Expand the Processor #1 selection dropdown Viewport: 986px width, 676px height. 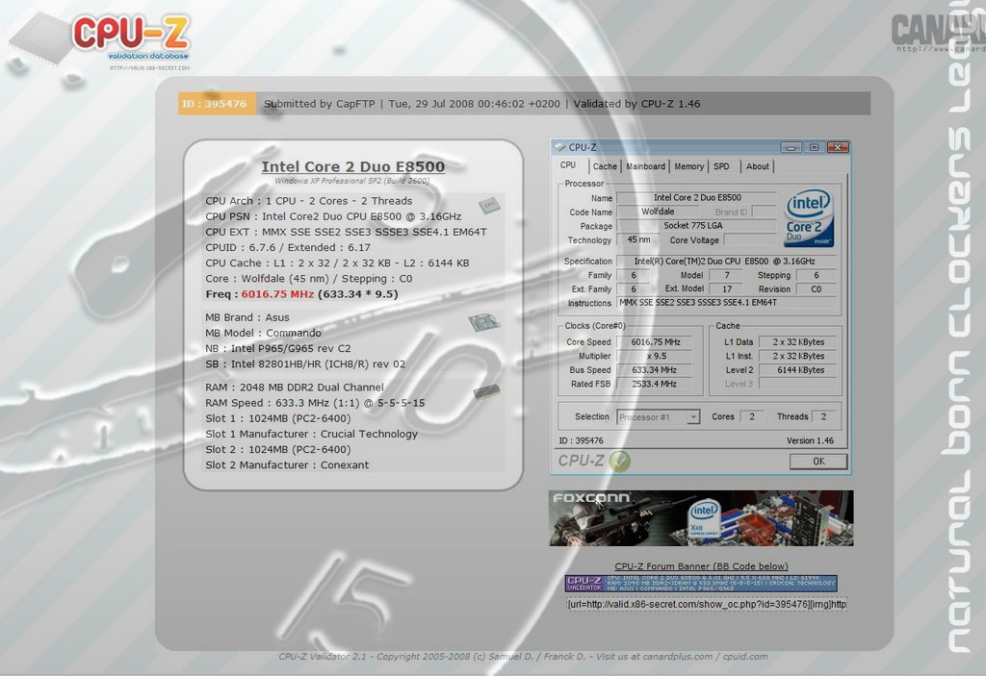693,417
